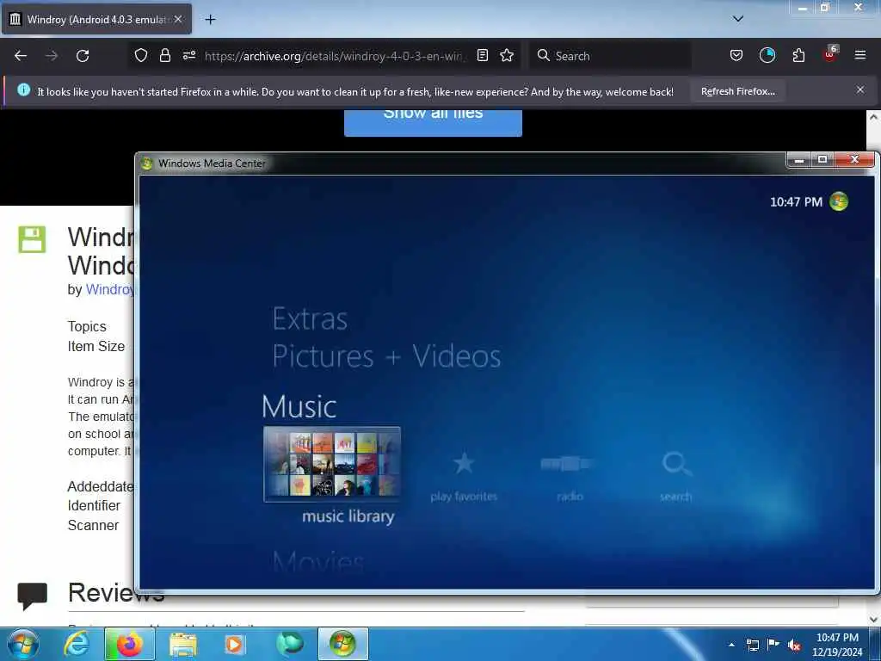This screenshot has width=881, height=661.
Task: Click the Firefox Search box
Action: [x=610, y=56]
